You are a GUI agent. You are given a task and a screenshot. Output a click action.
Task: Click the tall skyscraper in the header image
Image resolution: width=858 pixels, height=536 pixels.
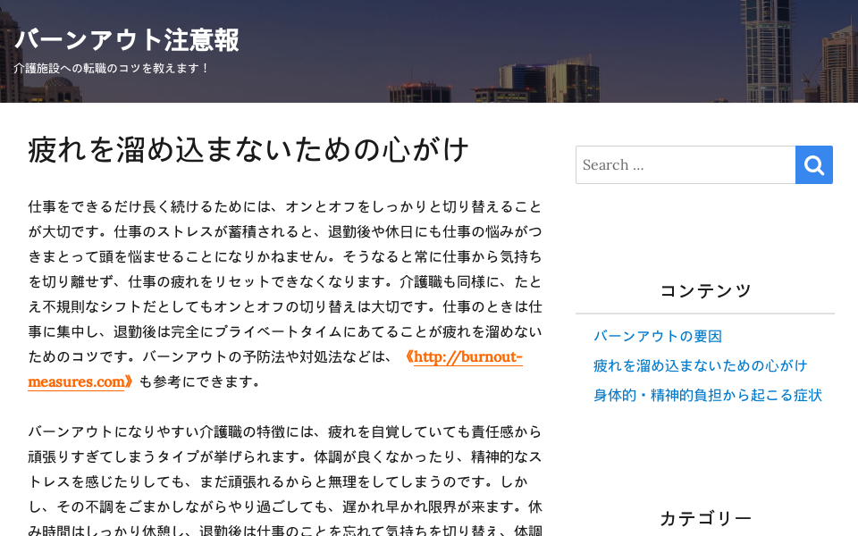coord(766,49)
